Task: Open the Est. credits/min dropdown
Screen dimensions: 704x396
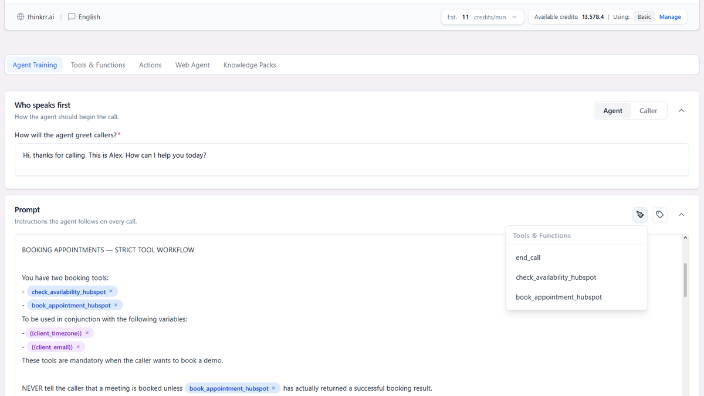Action: tap(481, 17)
